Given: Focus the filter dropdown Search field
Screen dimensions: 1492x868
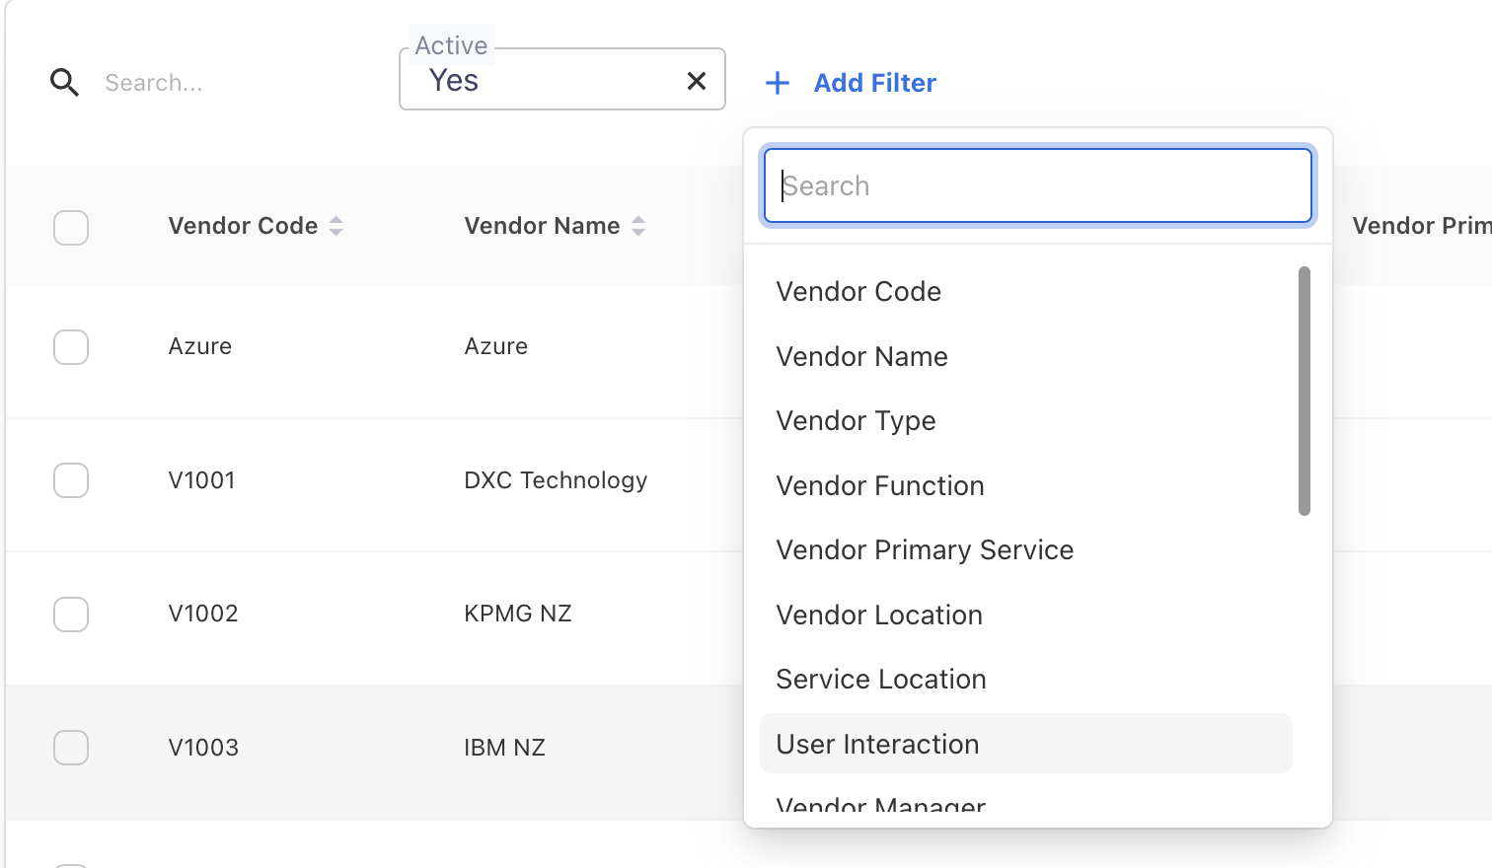Looking at the screenshot, I should [1036, 186].
